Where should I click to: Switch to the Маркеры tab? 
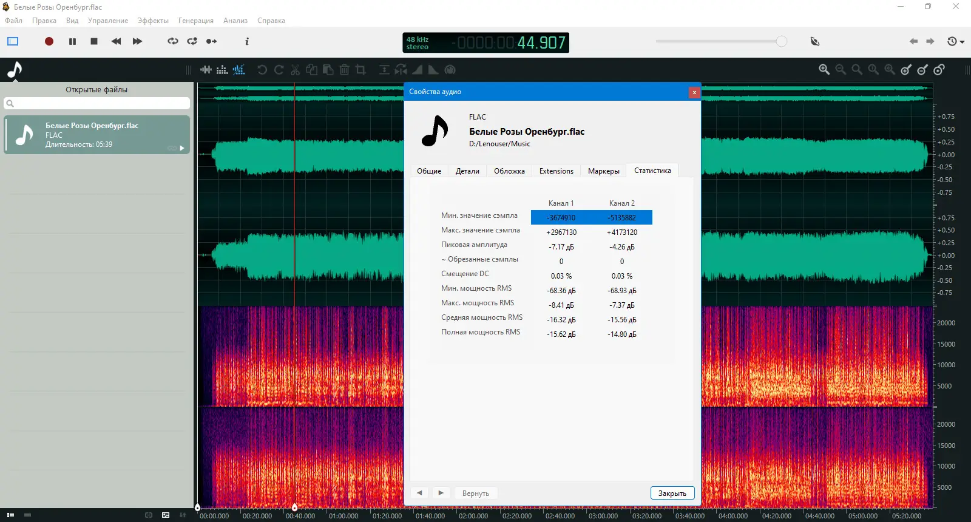coord(603,171)
